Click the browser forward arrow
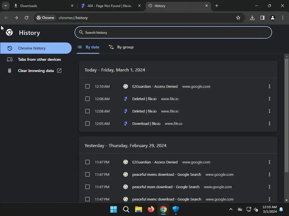 pyautogui.click(x=16, y=18)
